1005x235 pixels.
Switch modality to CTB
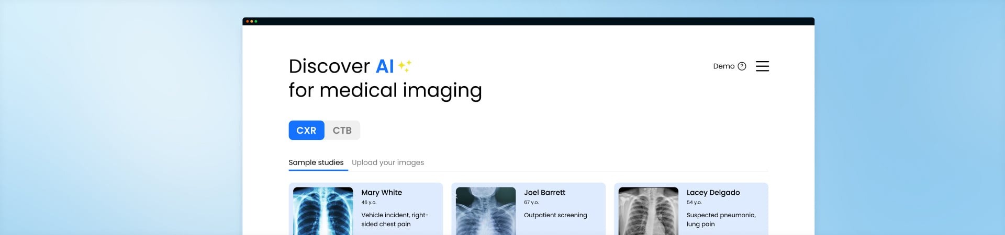click(x=342, y=131)
